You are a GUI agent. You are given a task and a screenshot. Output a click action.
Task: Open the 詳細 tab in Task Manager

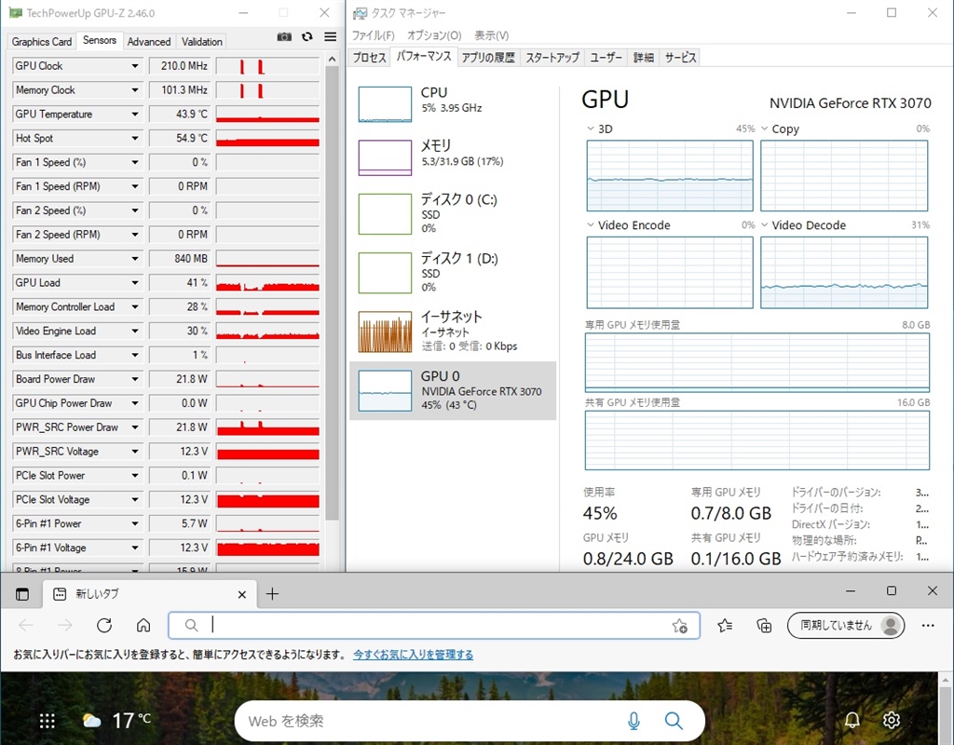[643, 58]
